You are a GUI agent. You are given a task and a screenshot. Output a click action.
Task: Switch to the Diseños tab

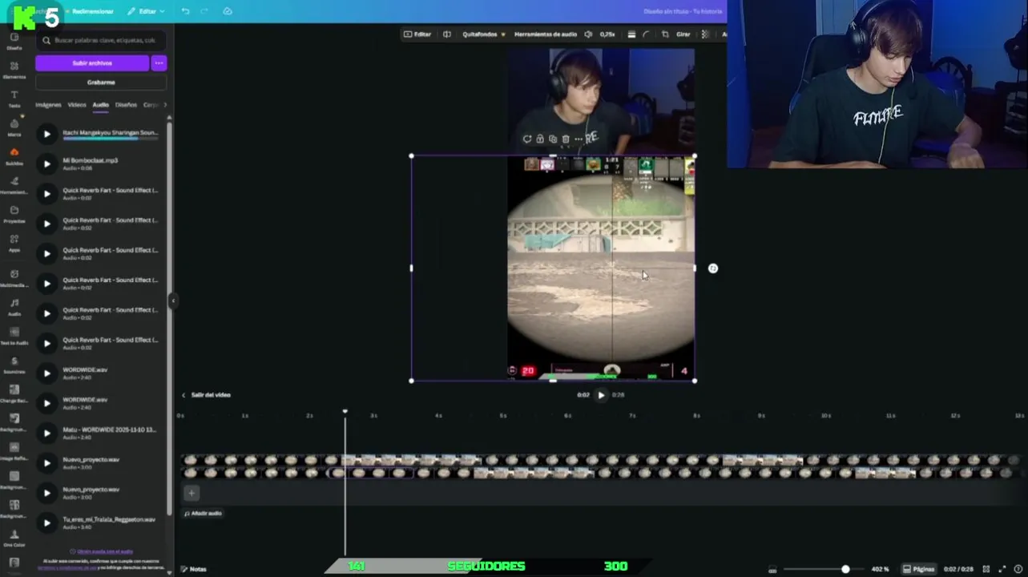[x=126, y=105]
